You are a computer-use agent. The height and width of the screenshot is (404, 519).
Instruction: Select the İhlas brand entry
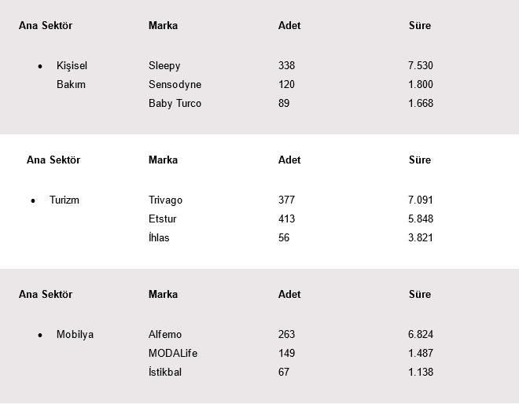[x=159, y=238]
